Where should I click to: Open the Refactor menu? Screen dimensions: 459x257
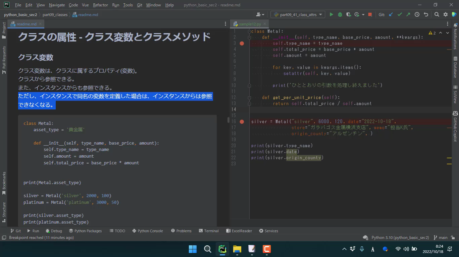coord(100,5)
